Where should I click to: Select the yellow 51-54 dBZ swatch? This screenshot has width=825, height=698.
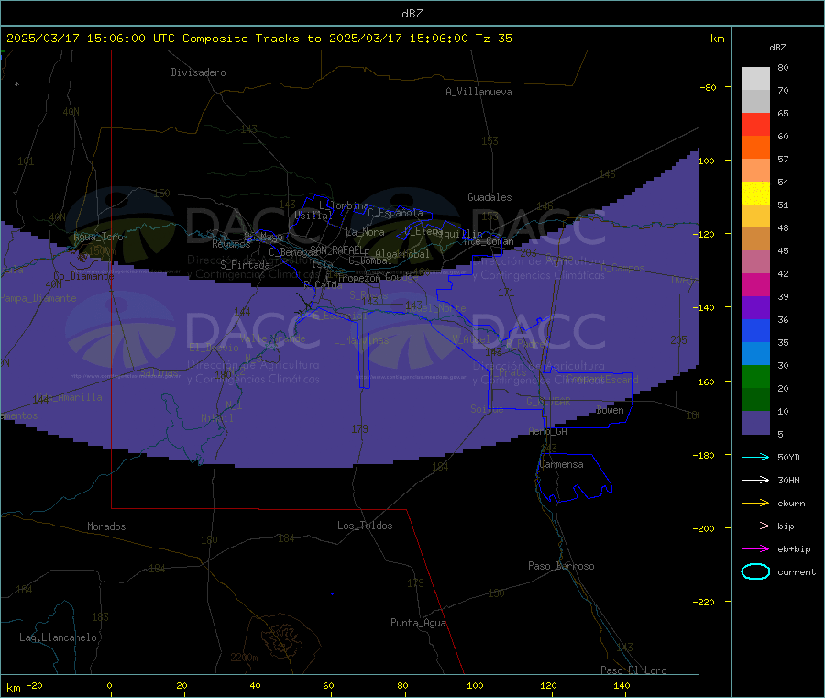pyautogui.click(x=755, y=194)
